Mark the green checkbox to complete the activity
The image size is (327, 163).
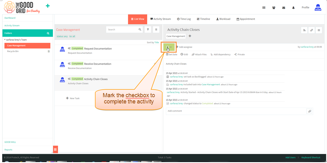[167, 47]
